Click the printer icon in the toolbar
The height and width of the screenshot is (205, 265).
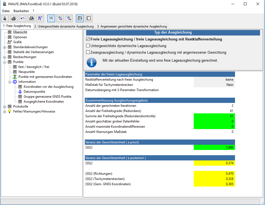14,18
